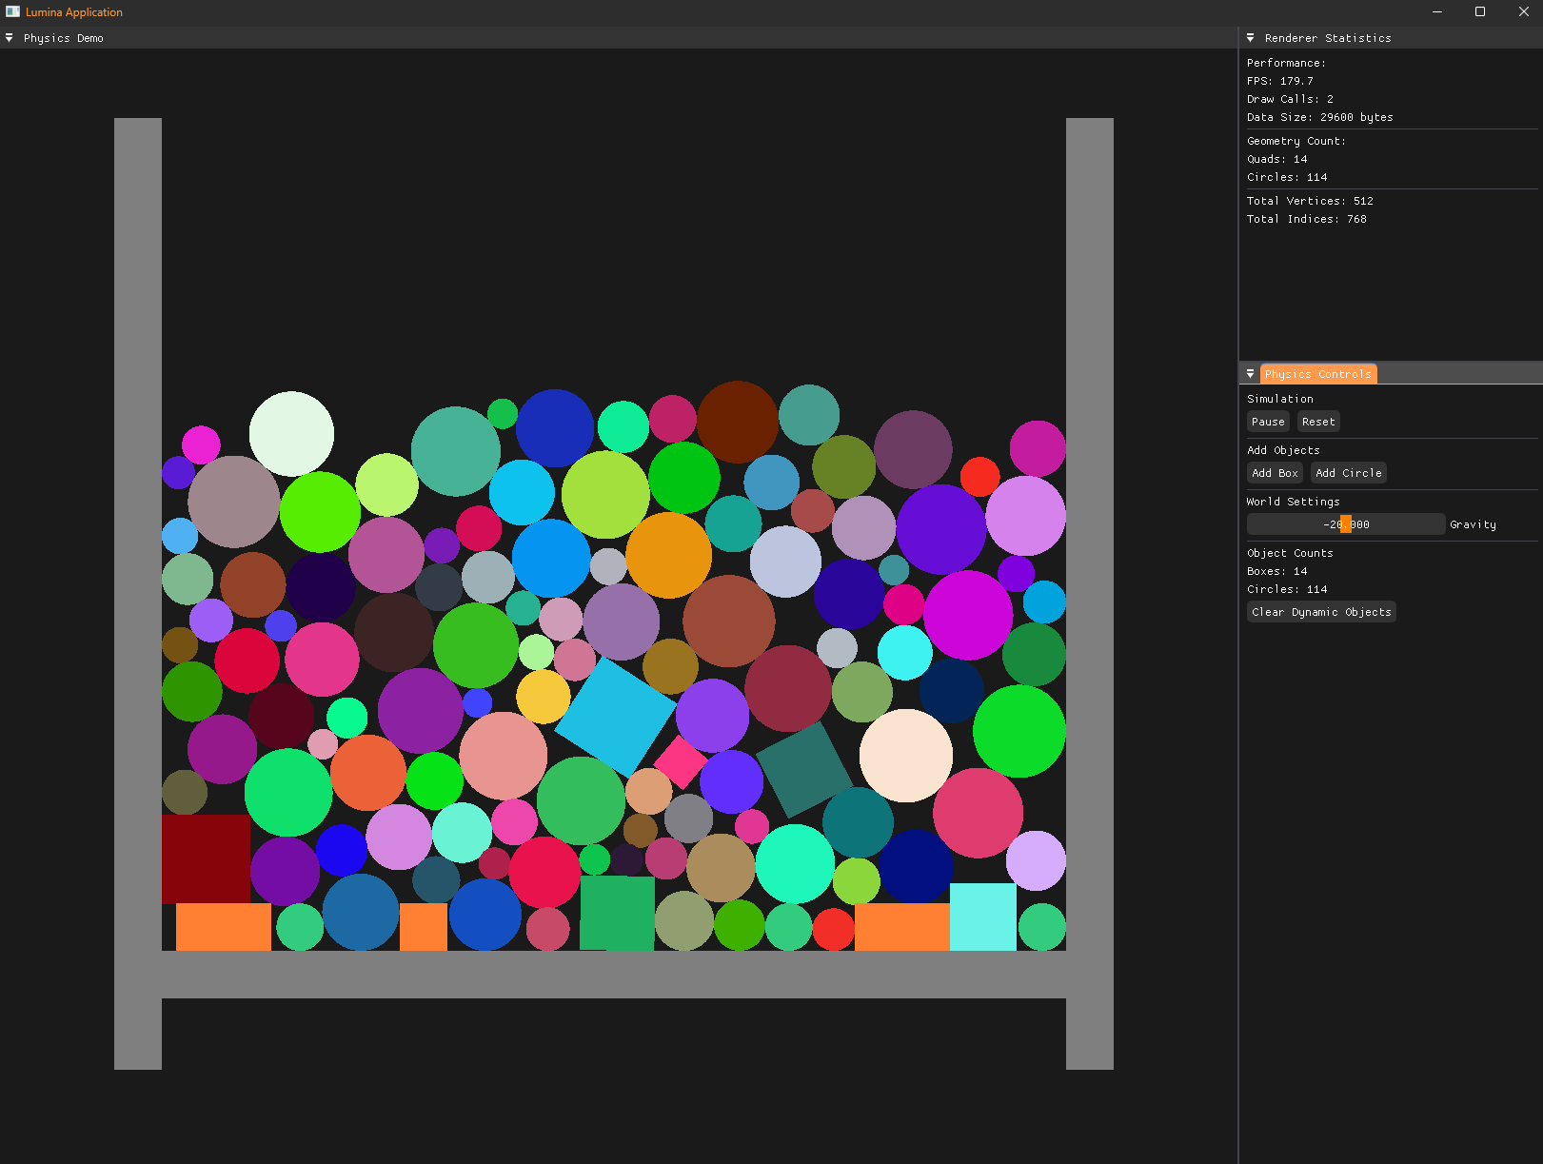Click the small hot-pink diamond box

[x=681, y=761]
